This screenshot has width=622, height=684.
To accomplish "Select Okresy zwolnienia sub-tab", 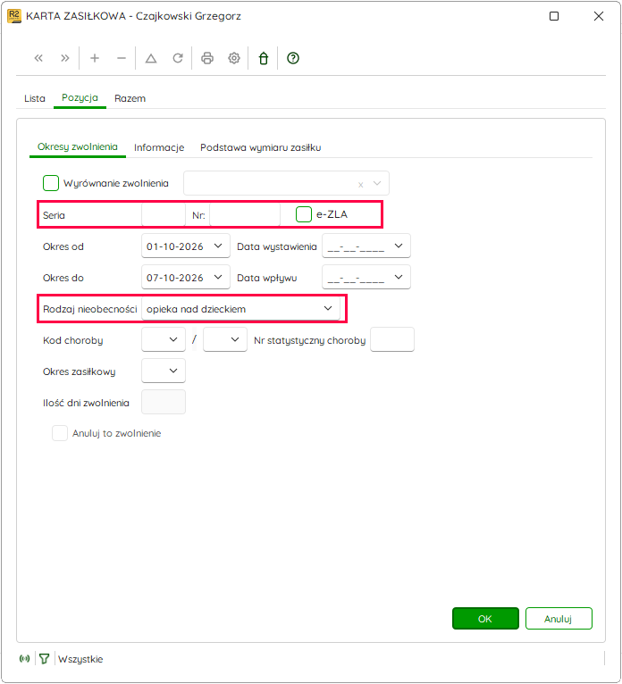I will pyautogui.click(x=77, y=147).
